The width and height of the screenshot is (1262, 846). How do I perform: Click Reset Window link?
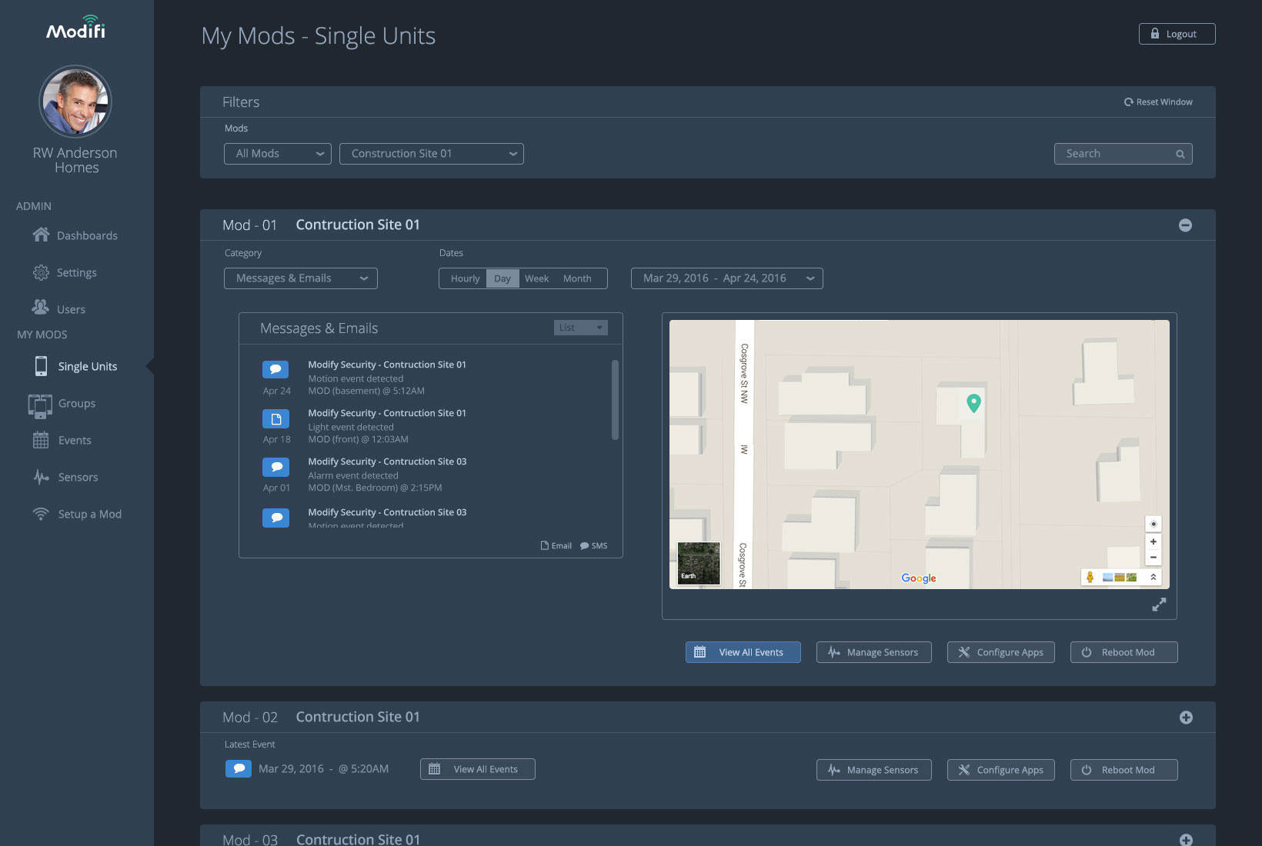tap(1158, 102)
